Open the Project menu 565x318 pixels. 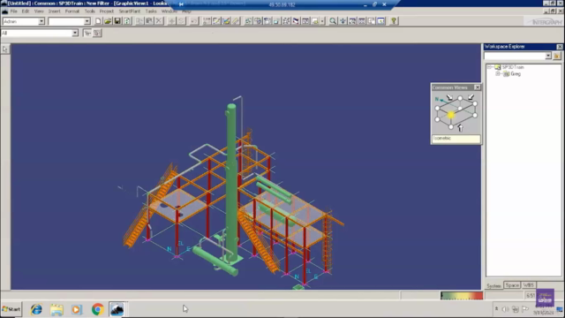click(x=106, y=11)
